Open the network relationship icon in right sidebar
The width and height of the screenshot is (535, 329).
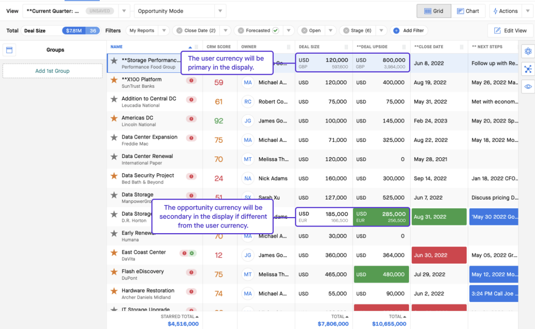528,69
